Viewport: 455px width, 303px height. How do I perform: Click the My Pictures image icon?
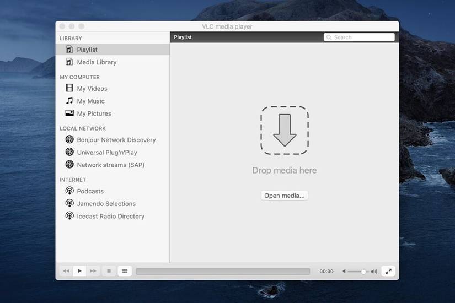[69, 113]
